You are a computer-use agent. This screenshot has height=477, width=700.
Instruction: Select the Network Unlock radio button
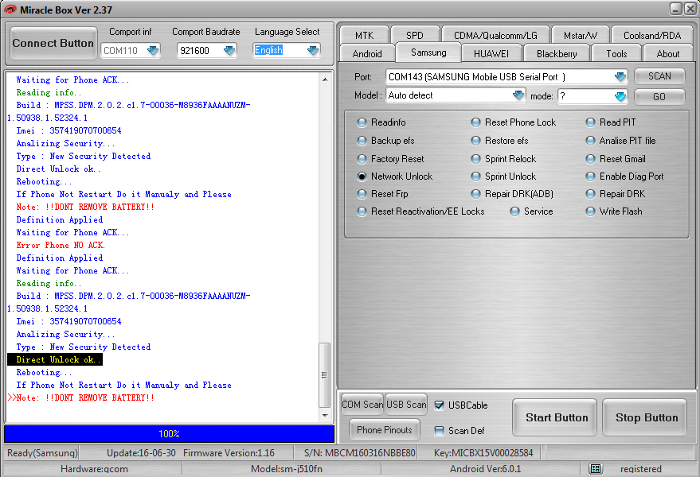pyautogui.click(x=362, y=176)
